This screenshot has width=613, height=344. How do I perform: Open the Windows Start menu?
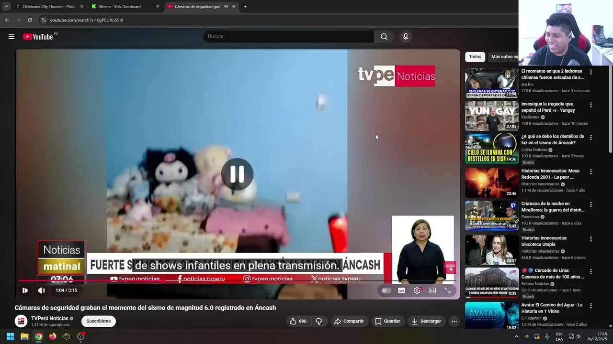[x=10, y=336]
